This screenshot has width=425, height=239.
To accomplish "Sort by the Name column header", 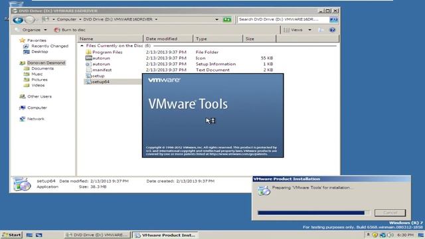I will [x=110, y=39].
